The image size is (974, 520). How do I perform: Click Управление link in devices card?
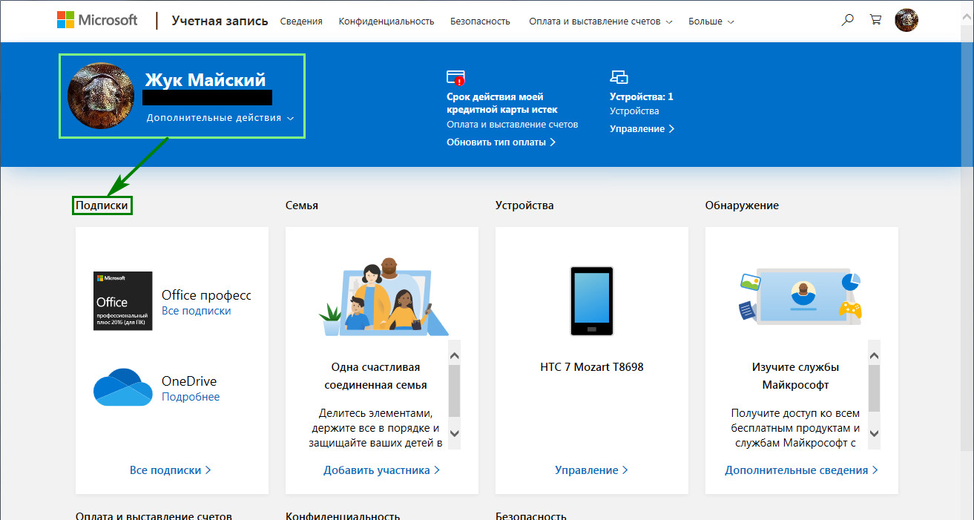coord(591,470)
